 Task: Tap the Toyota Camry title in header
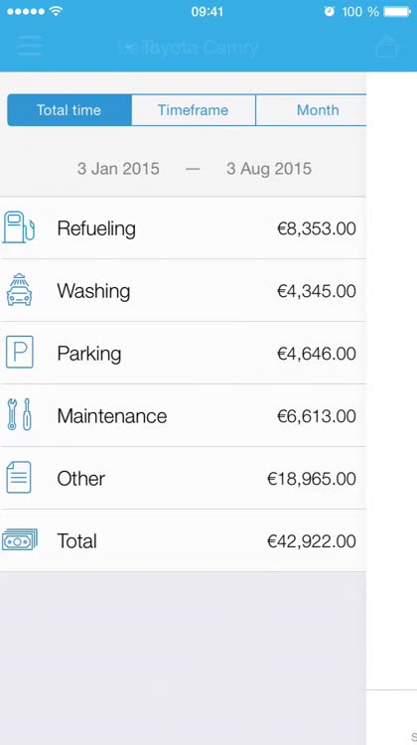tap(189, 48)
